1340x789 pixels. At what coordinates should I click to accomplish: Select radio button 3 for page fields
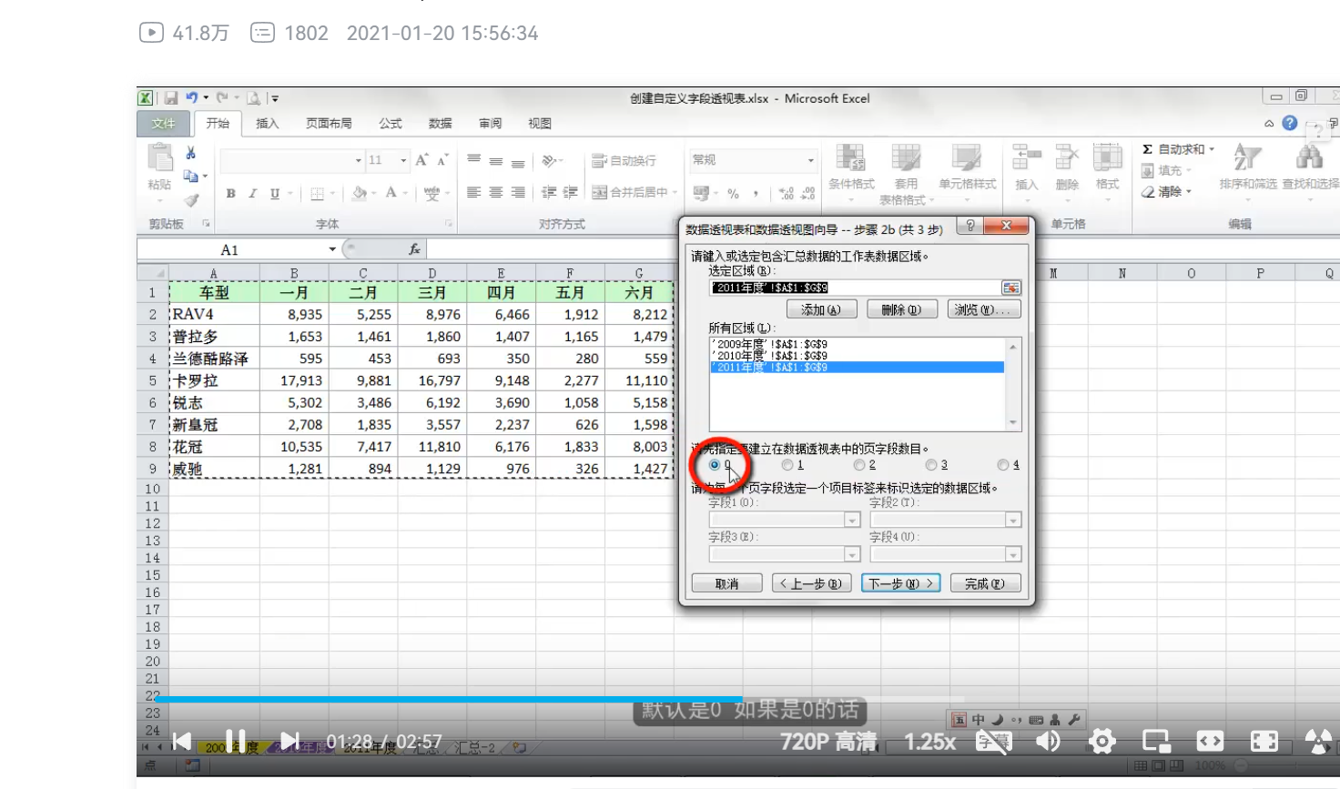(931, 465)
